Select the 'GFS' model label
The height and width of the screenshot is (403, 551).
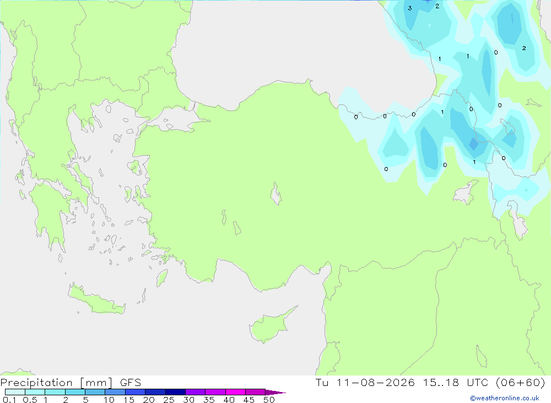click(x=131, y=383)
